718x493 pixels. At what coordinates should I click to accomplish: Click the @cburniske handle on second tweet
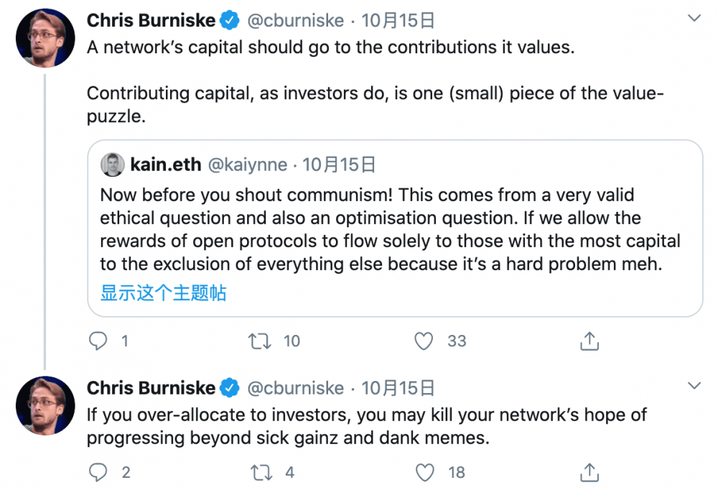pos(295,388)
